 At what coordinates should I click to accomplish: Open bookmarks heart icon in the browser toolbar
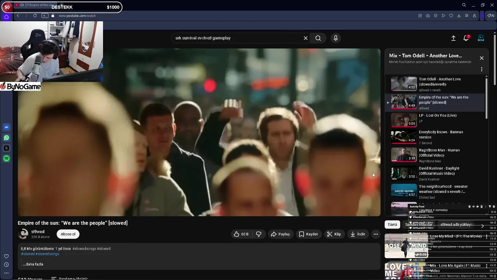tap(451, 16)
